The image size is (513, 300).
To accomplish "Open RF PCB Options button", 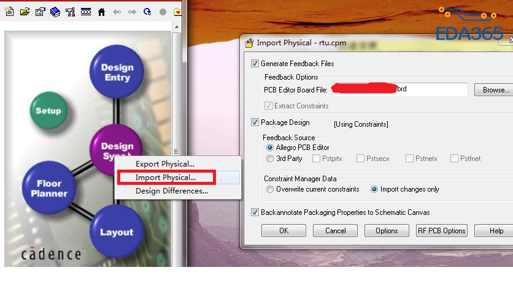I will pos(442,230).
